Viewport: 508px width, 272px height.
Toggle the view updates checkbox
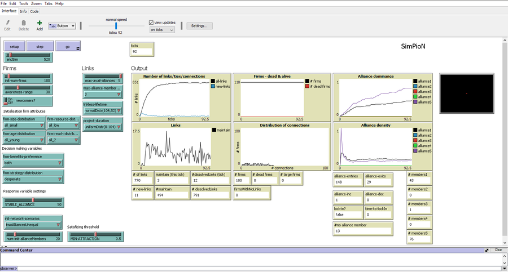point(151,23)
